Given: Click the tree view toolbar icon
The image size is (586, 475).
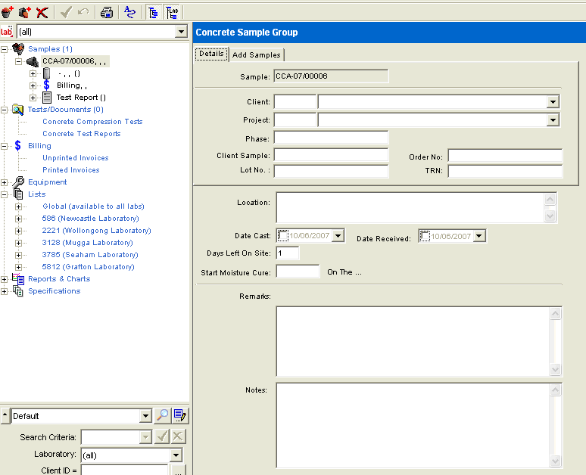Looking at the screenshot, I should pyautogui.click(x=153, y=11).
